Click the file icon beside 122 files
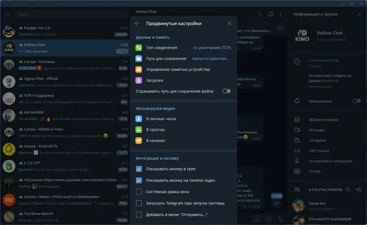 coord(297,140)
